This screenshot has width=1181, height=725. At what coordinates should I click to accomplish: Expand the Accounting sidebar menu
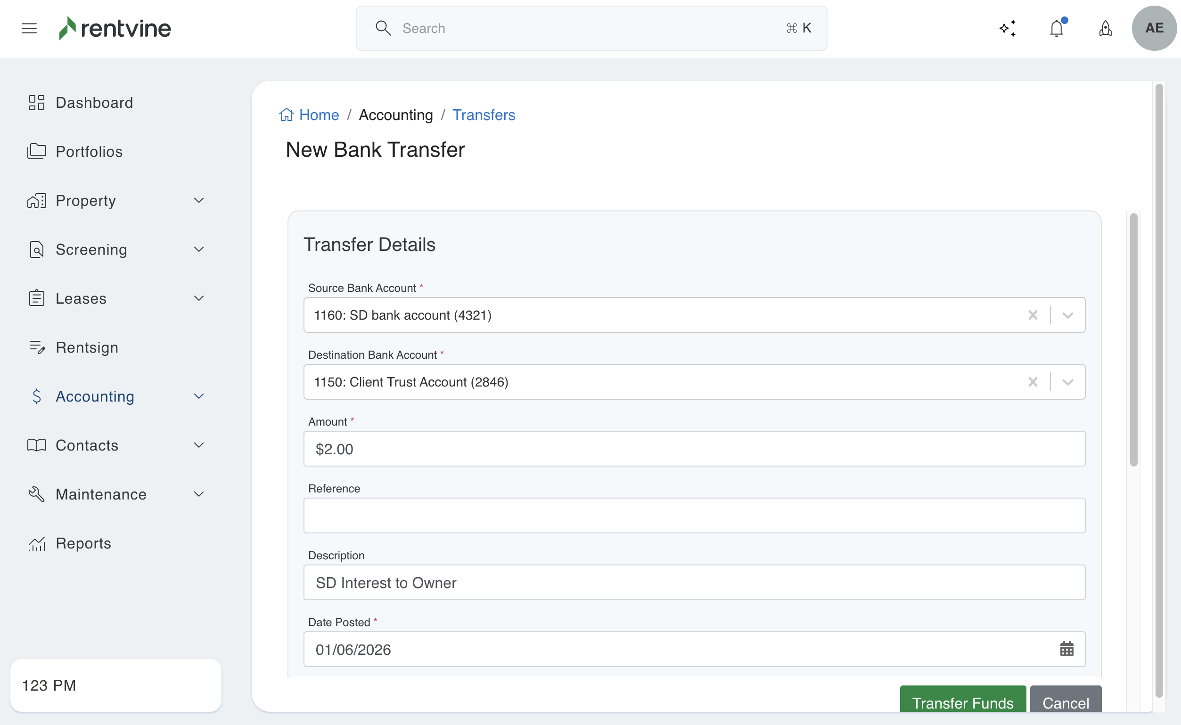click(198, 396)
